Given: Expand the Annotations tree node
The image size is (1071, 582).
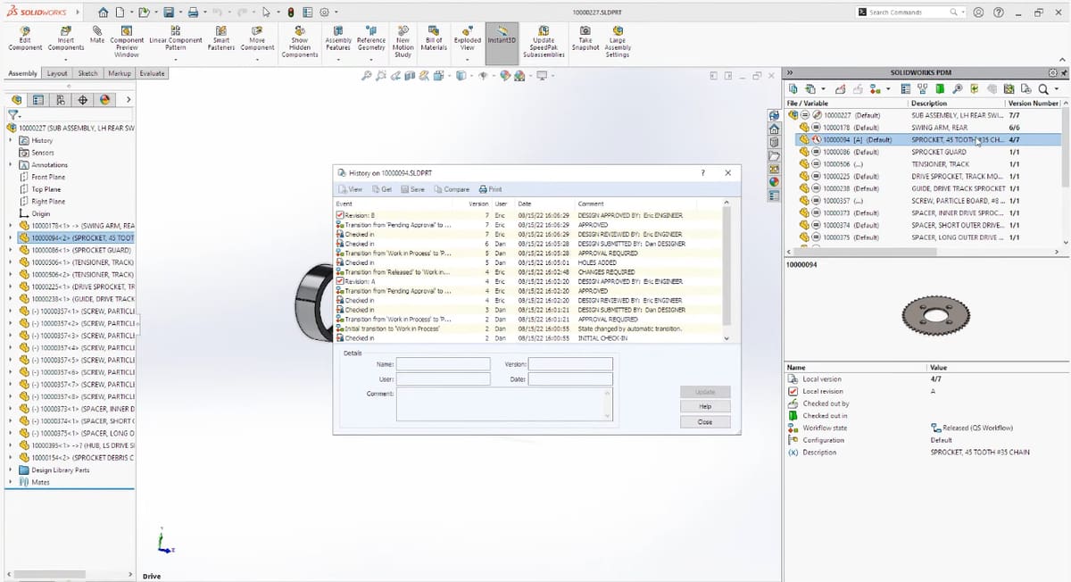Looking at the screenshot, I should point(11,164).
